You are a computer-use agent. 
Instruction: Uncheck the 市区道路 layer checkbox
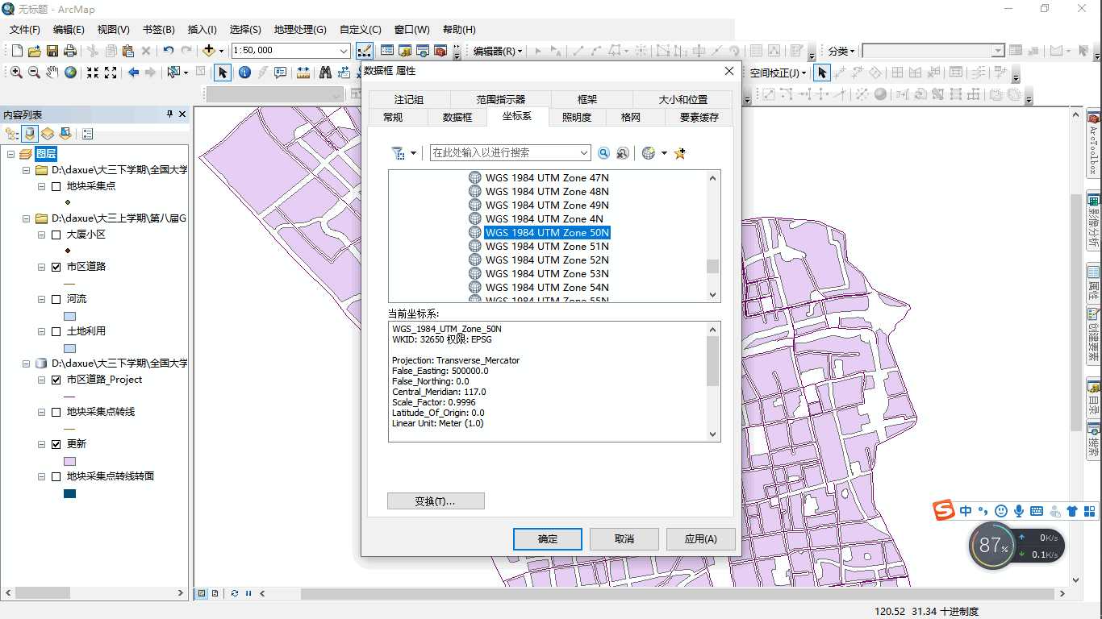tap(56, 267)
